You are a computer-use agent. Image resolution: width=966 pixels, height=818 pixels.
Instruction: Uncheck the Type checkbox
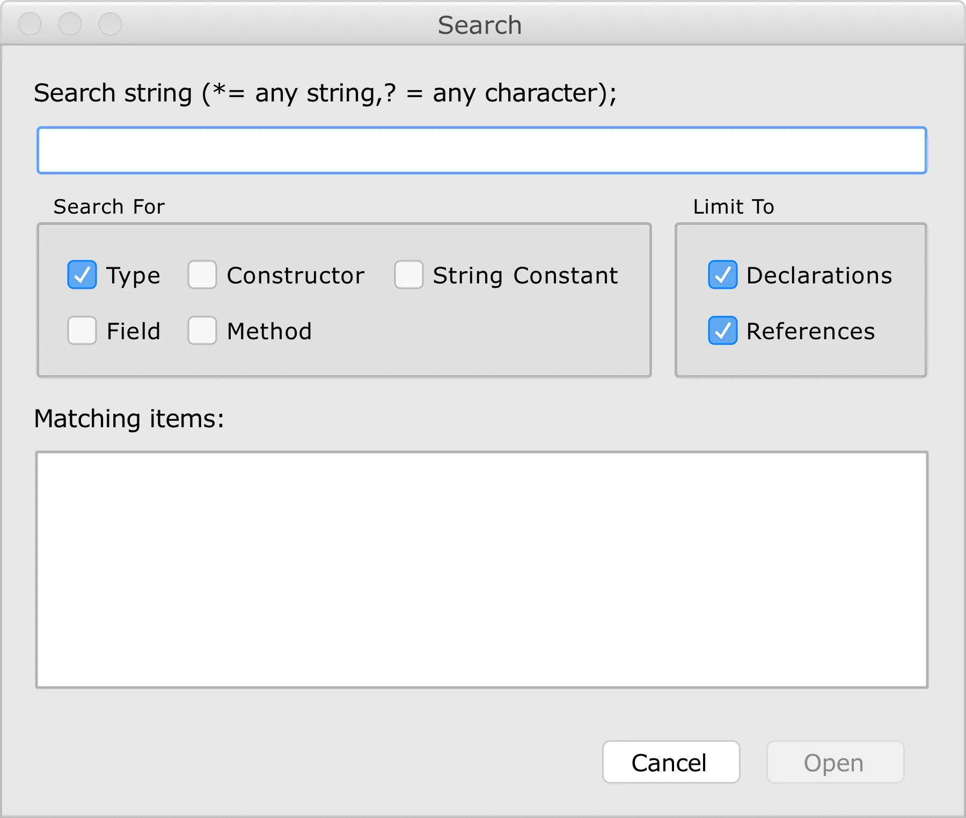(x=82, y=275)
